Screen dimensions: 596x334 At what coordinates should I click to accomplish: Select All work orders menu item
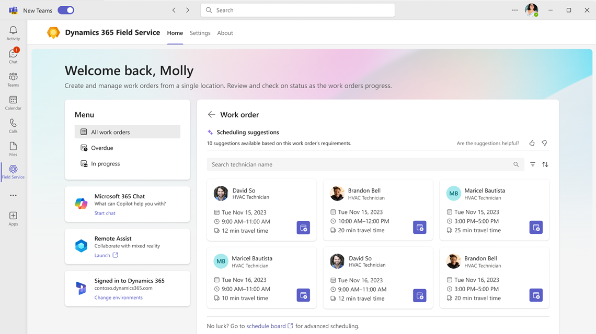click(128, 132)
